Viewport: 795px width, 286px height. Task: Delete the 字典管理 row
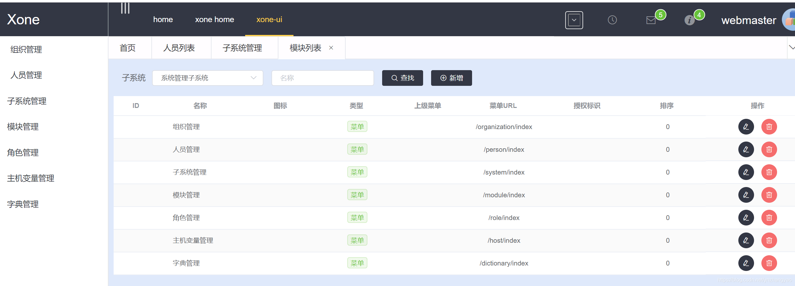(x=769, y=263)
